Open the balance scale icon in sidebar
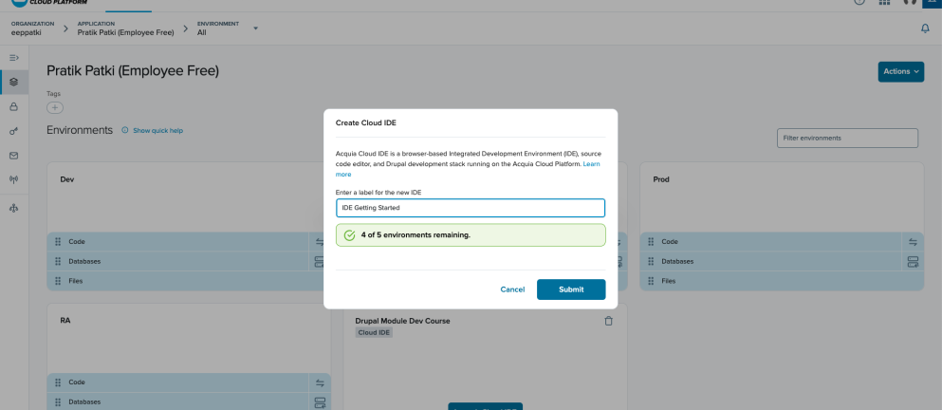The image size is (942, 410). click(x=14, y=208)
